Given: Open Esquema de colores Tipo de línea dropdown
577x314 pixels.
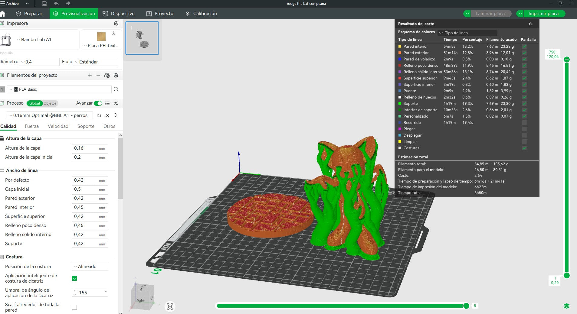Looking at the screenshot, I should coord(467,33).
